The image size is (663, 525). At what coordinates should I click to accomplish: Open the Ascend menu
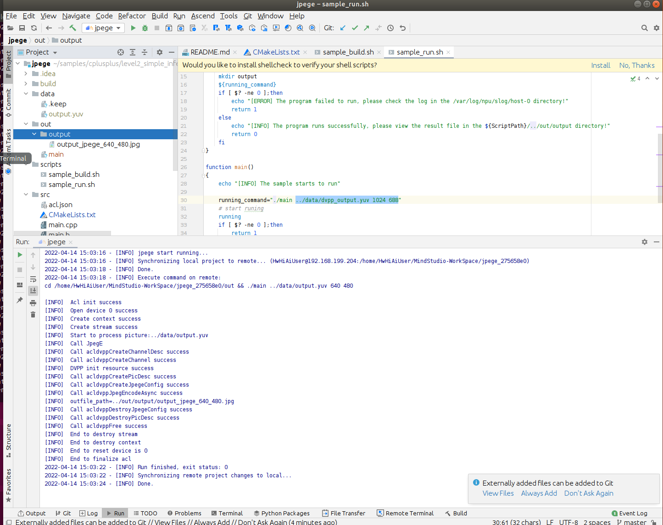[203, 16]
